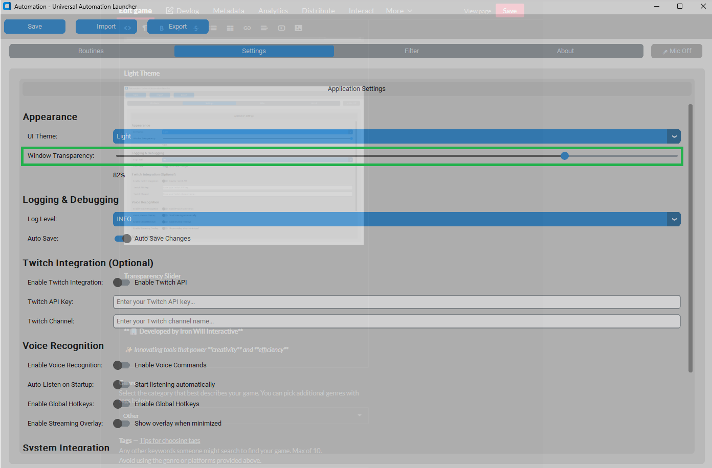
Task: Open Tips for choosing tags link
Action: pos(170,440)
